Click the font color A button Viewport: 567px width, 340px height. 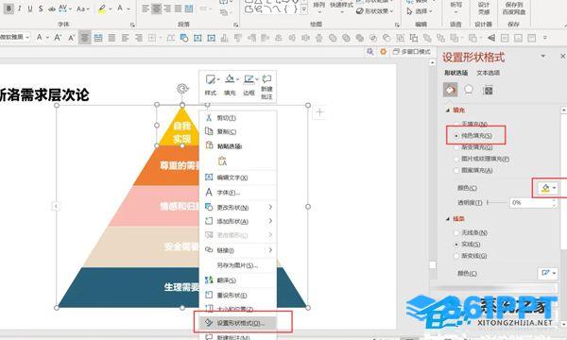click(x=120, y=8)
